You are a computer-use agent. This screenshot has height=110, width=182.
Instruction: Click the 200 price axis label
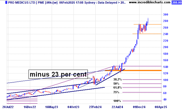pos(166,47)
